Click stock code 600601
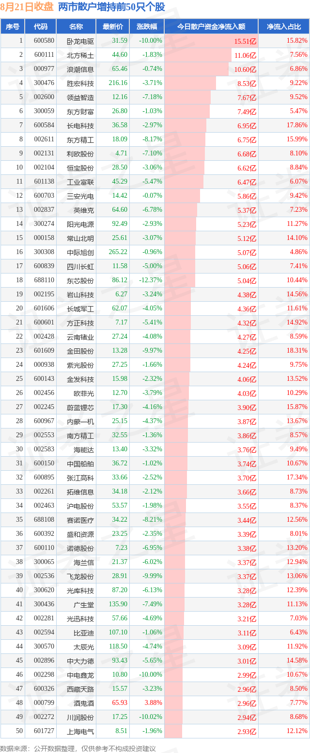 (44, 323)
